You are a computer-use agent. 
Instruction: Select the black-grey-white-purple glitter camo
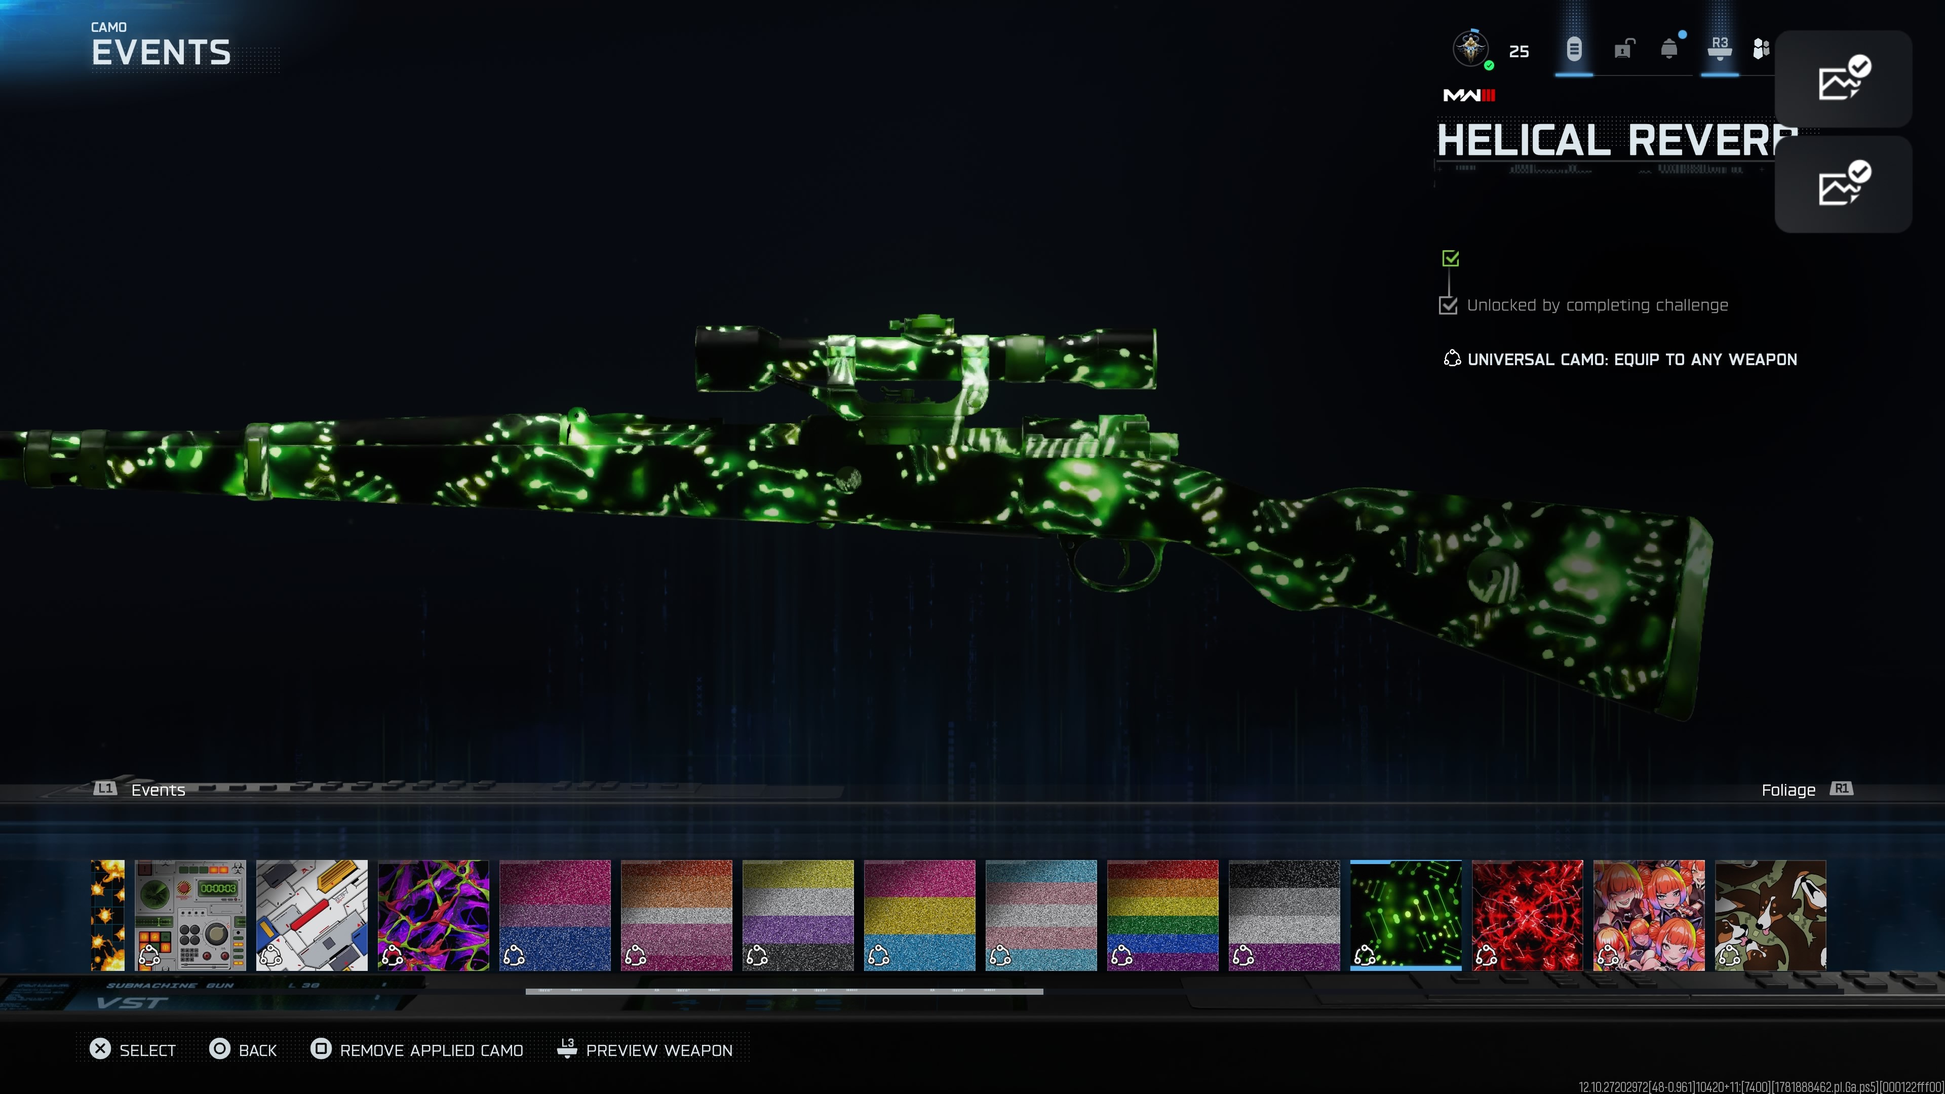pyautogui.click(x=1285, y=915)
